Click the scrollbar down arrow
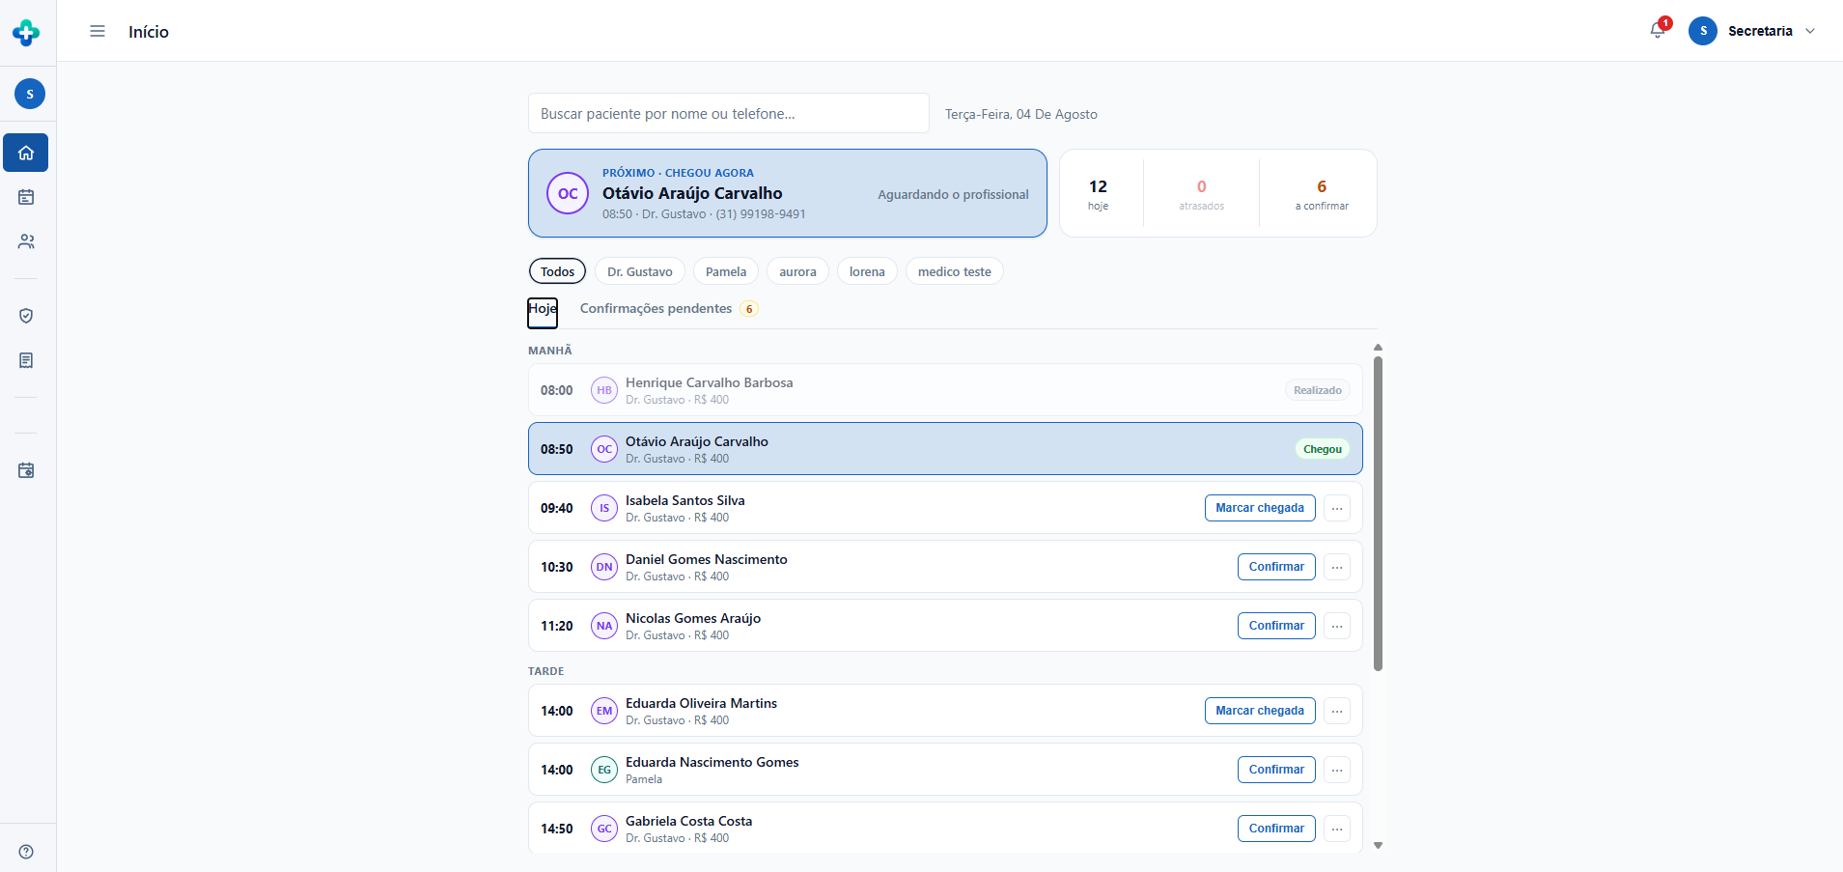1843x872 pixels. point(1378,845)
